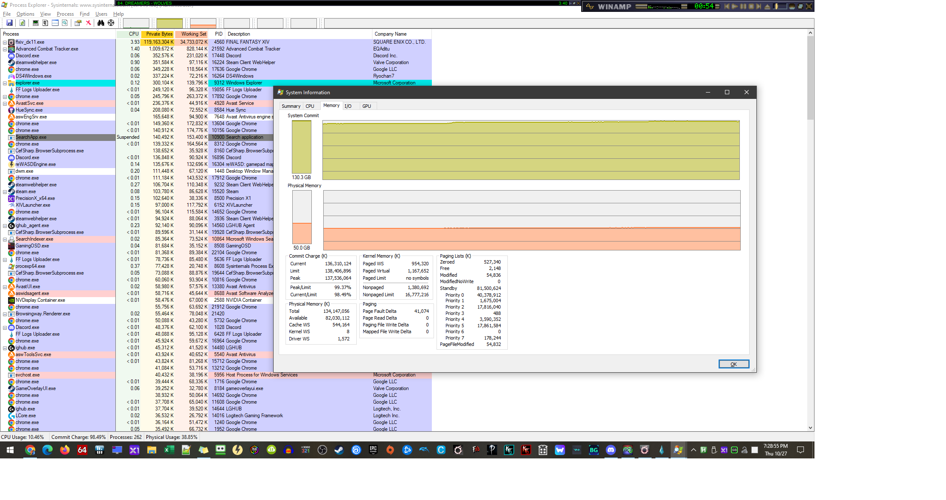Toggle the lower pane toolbar icon
This screenshot has height=500, width=946.
point(55,23)
